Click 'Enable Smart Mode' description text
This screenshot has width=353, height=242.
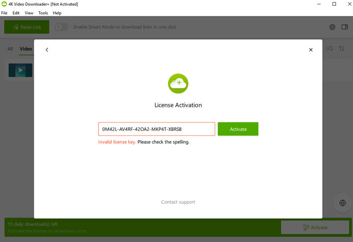(125, 27)
